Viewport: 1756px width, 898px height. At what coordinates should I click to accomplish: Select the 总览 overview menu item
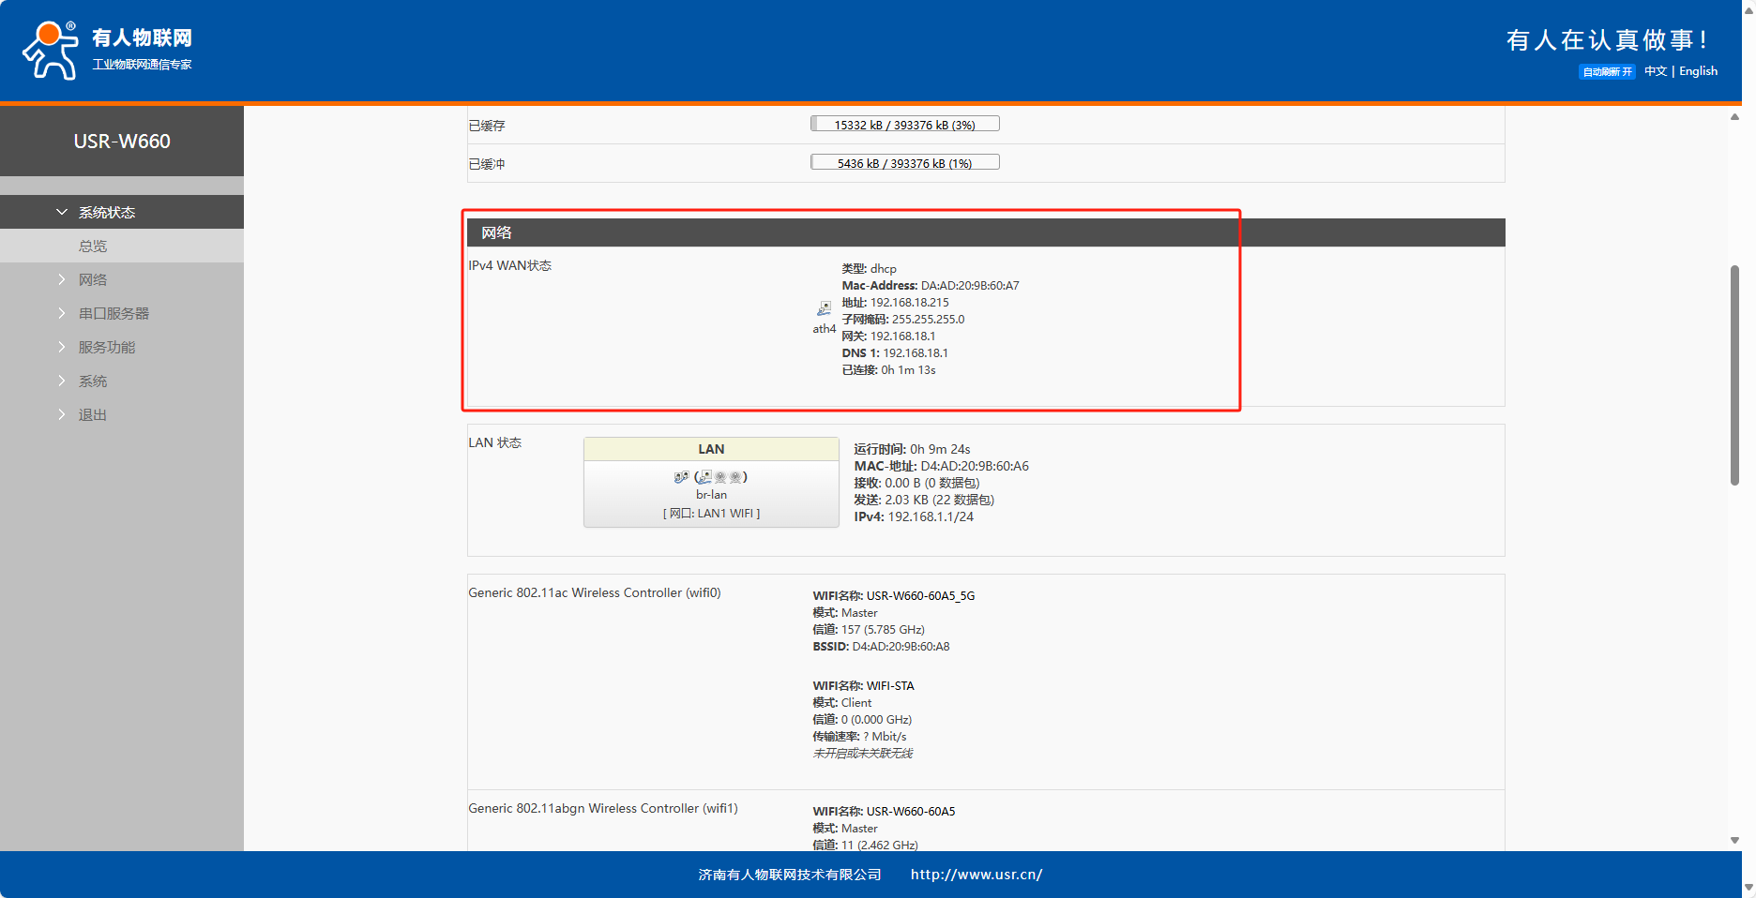[92, 247]
